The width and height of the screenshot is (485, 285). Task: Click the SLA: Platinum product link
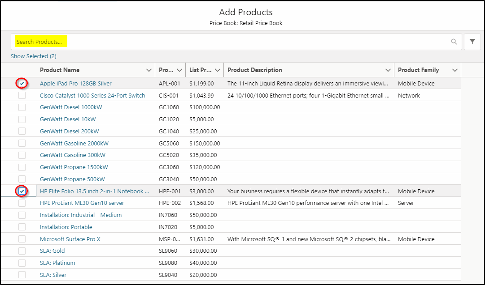[57, 263]
